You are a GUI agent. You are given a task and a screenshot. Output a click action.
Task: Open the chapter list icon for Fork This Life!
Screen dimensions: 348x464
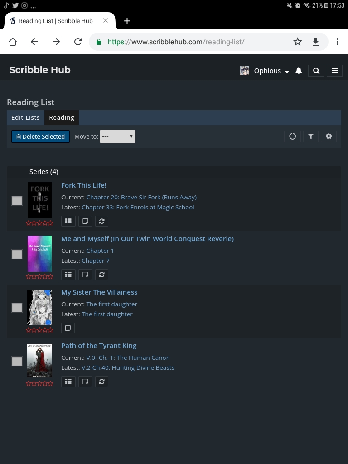click(68, 221)
